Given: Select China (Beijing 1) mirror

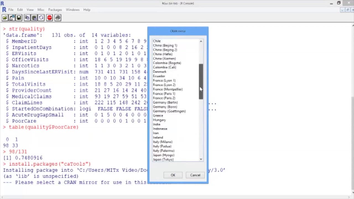Looking at the screenshot, I should [x=165, y=45].
